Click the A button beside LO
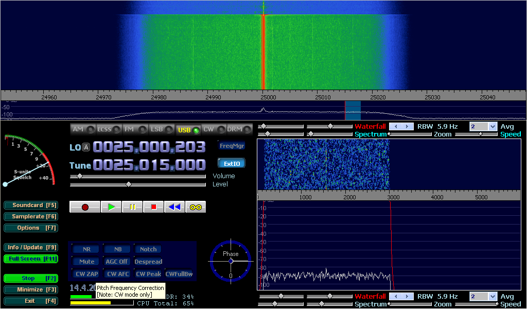 pyautogui.click(x=86, y=147)
